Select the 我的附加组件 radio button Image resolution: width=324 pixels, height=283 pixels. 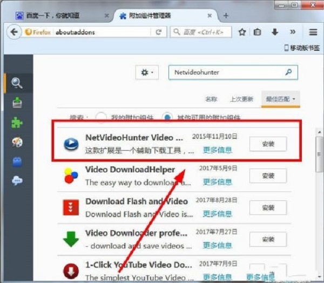[101, 117]
